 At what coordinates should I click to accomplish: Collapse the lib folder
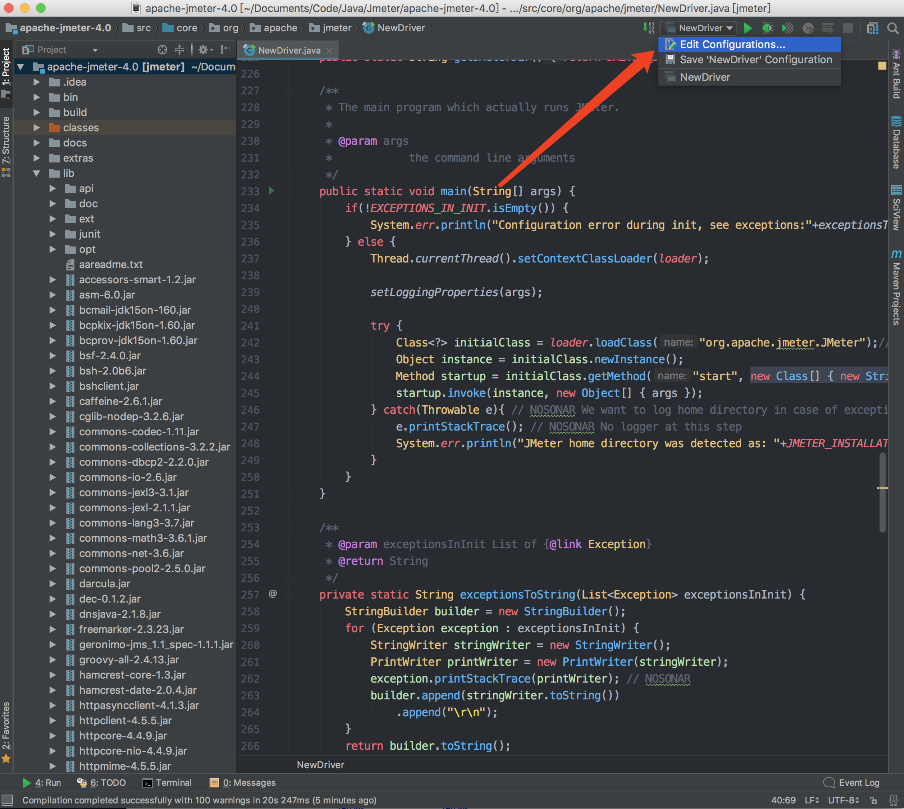(x=36, y=173)
